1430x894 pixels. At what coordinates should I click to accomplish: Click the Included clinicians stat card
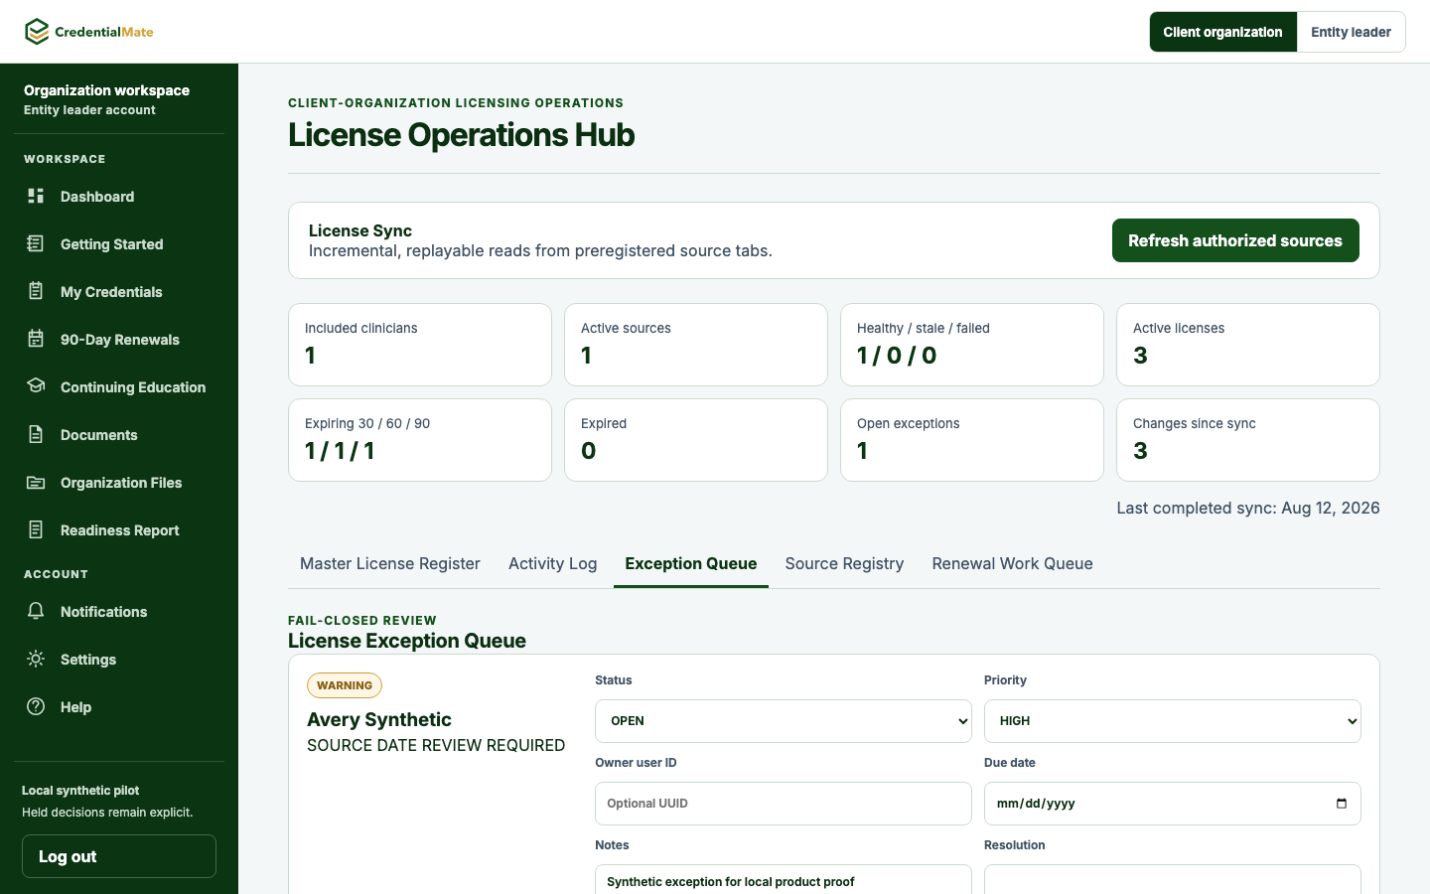pos(420,345)
